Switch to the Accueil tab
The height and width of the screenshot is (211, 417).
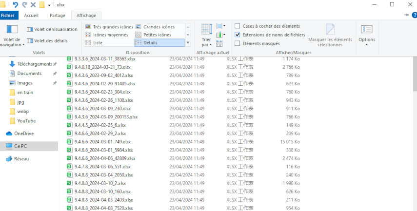(31, 16)
